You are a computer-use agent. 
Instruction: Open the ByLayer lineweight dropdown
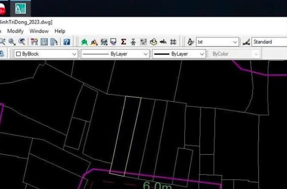[x=179, y=54]
